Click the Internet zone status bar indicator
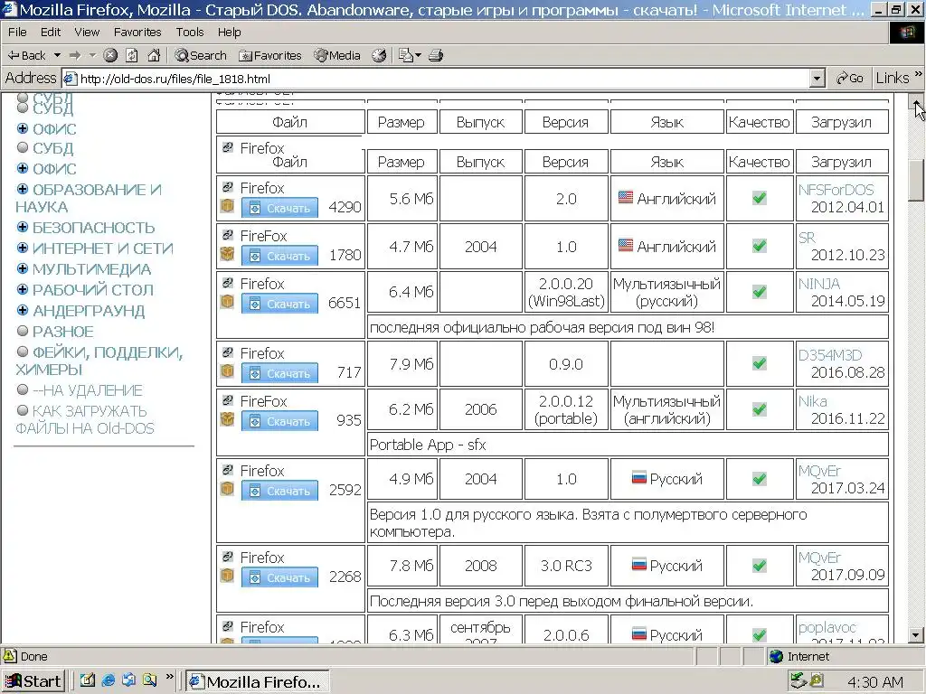This screenshot has height=694, width=926. point(799,656)
